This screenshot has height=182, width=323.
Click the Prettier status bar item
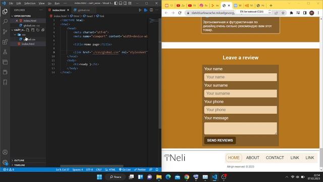140,169
